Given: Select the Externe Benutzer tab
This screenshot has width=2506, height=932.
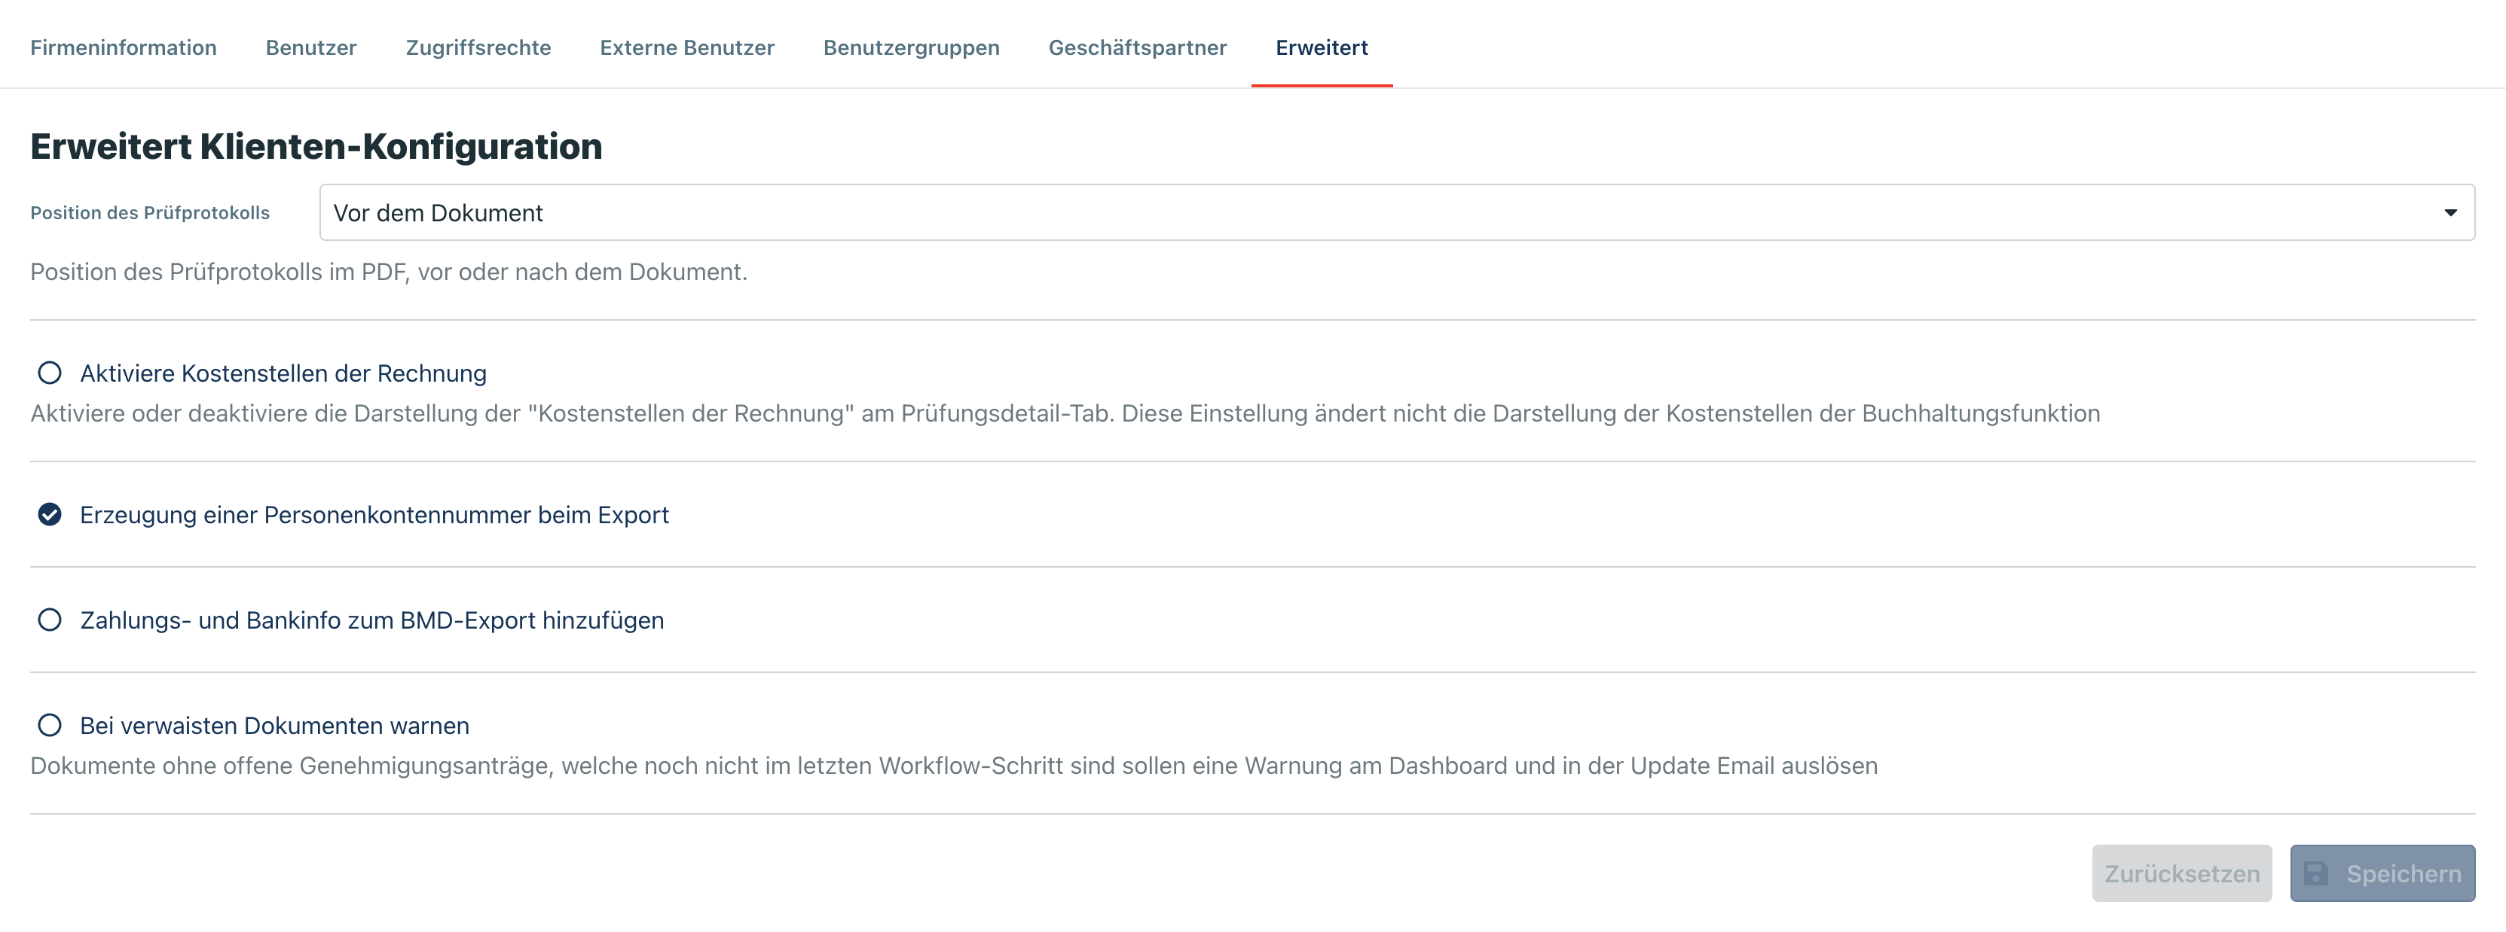Looking at the screenshot, I should tap(687, 47).
